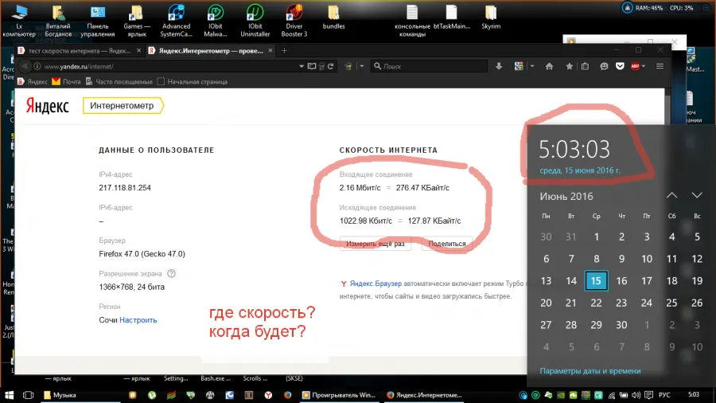The image size is (716, 403).
Task: Close the 'тест скорости интернета' tab
Action: [x=138, y=51]
